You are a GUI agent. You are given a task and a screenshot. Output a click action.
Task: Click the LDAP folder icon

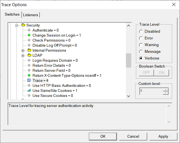coord(29,55)
